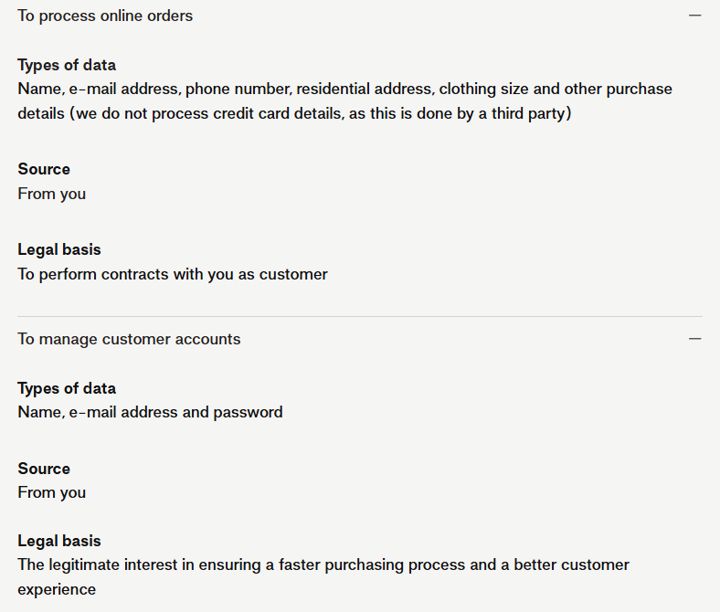Select "Types of data" heading under online orders
Viewport: 720px width, 612px height.
point(67,65)
